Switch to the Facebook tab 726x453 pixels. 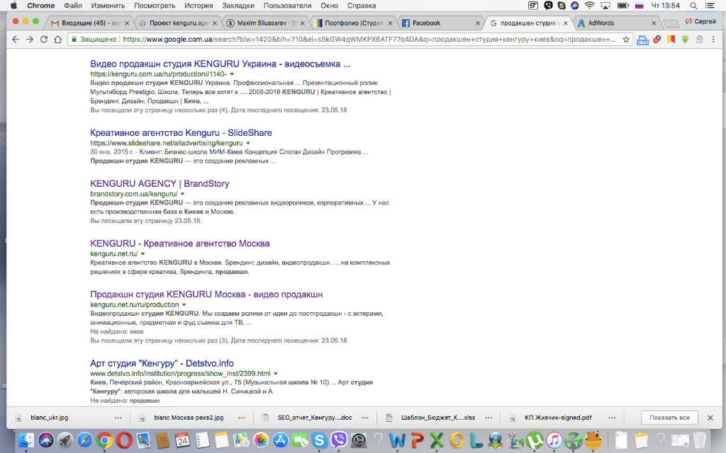point(441,23)
